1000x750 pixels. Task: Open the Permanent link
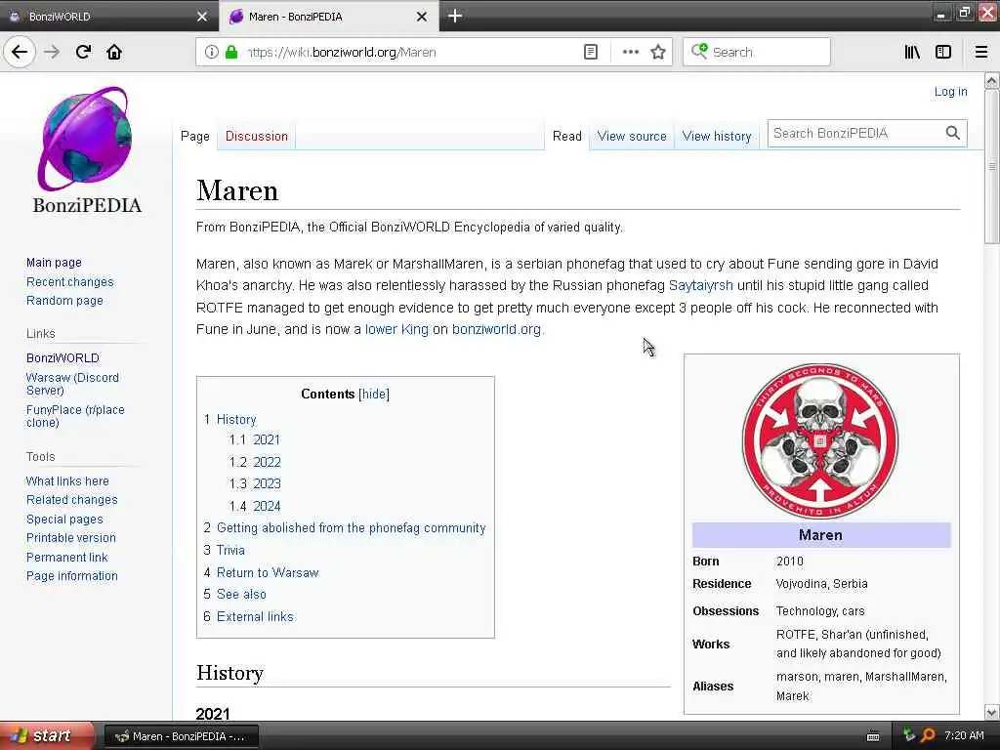[x=66, y=557]
